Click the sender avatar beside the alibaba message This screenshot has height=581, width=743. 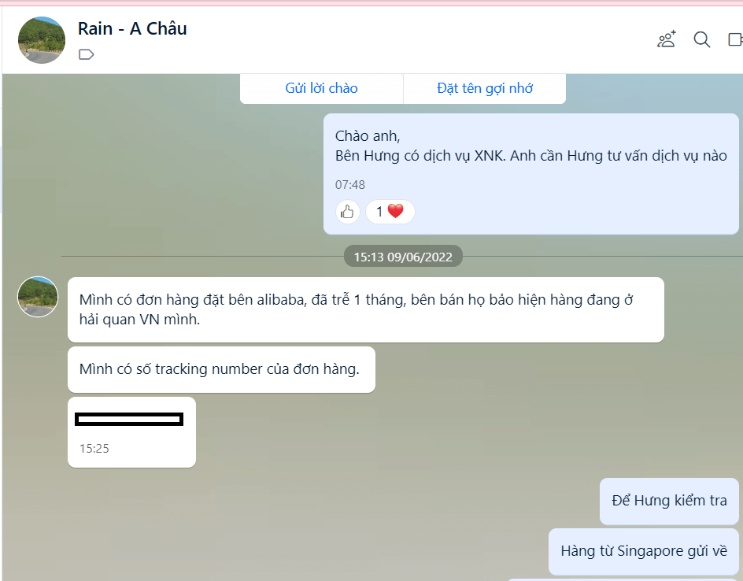[38, 297]
